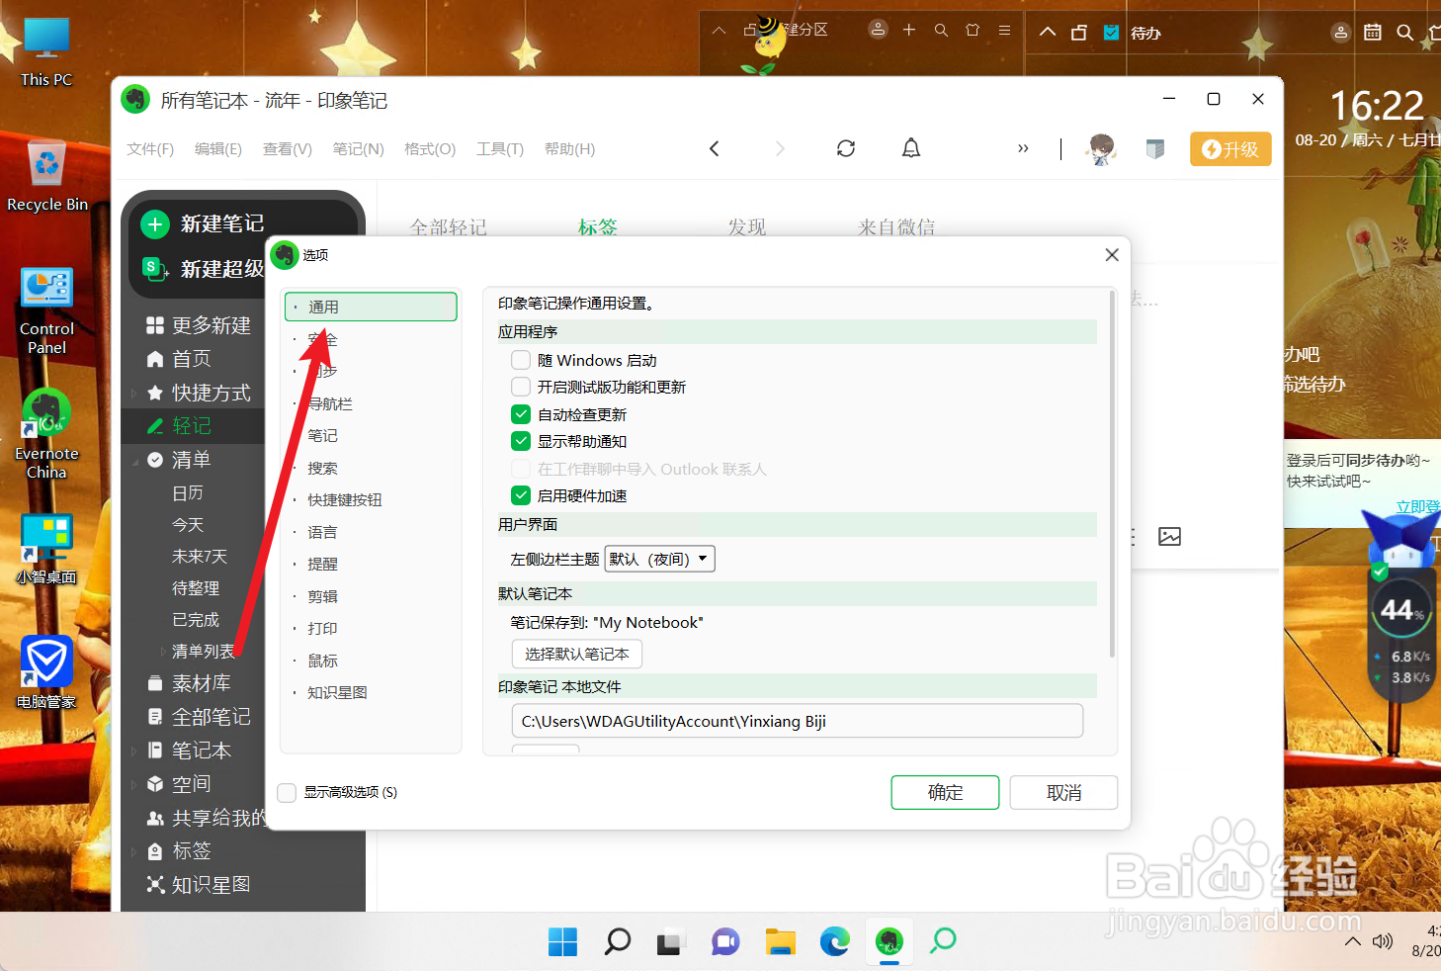1441x971 pixels.
Task: Click the 新建超级笔记 icon
Action: click(155, 268)
